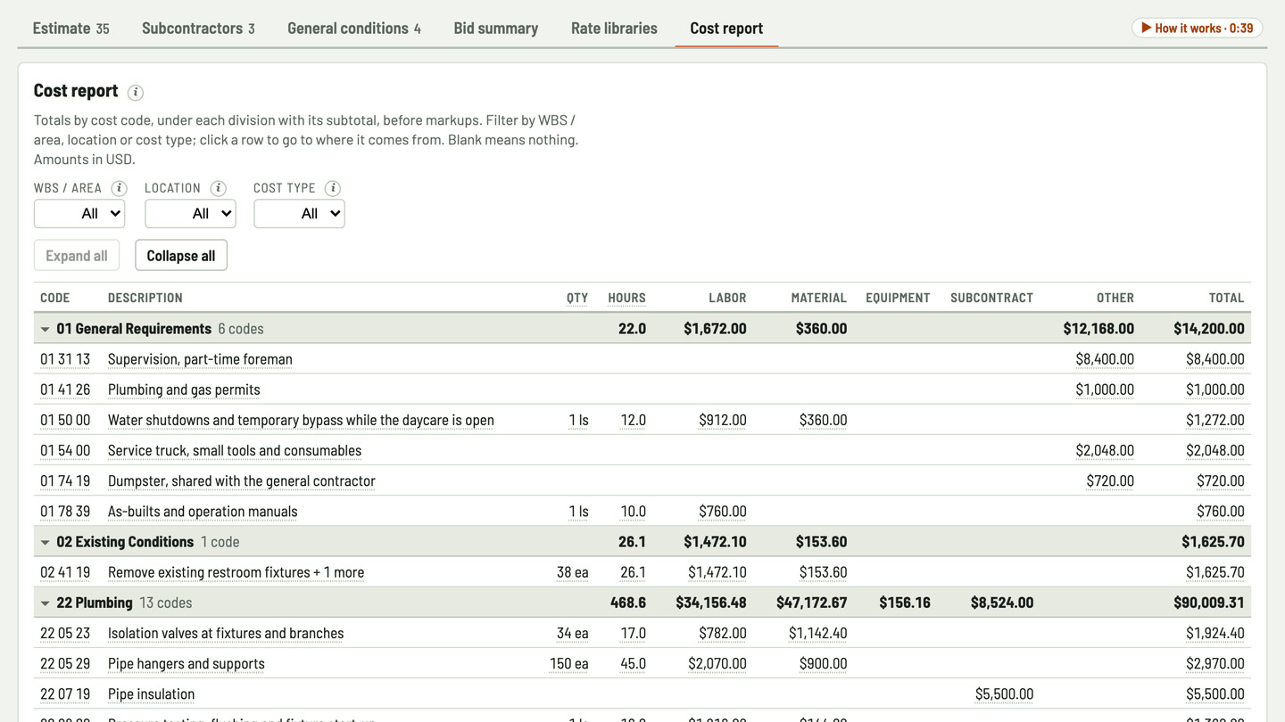Image resolution: width=1285 pixels, height=722 pixels.
Task: Click the Expand all button
Action: pyautogui.click(x=77, y=256)
